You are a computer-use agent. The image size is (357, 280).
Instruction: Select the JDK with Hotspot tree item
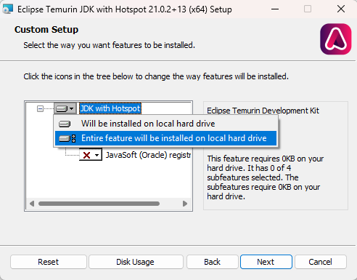click(110, 108)
